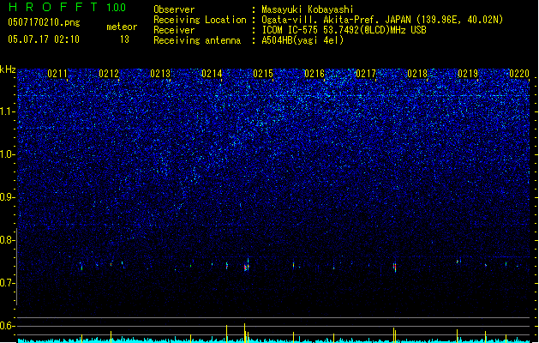
Task: Click the 1.1 kHz axis label
Action: pyautogui.click(x=7, y=111)
